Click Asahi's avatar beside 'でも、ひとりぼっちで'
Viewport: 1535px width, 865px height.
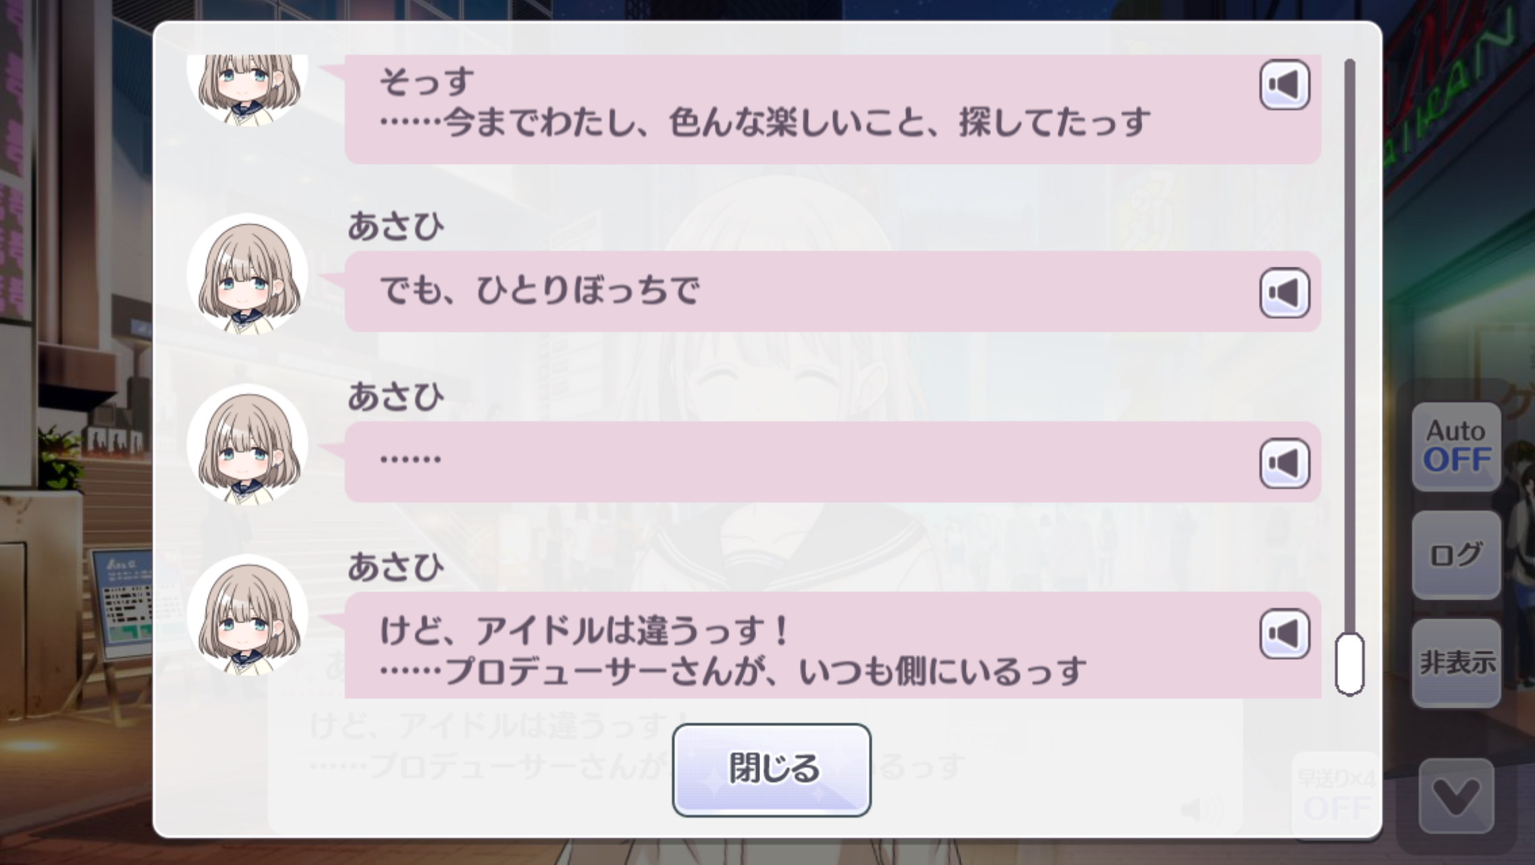(x=247, y=275)
